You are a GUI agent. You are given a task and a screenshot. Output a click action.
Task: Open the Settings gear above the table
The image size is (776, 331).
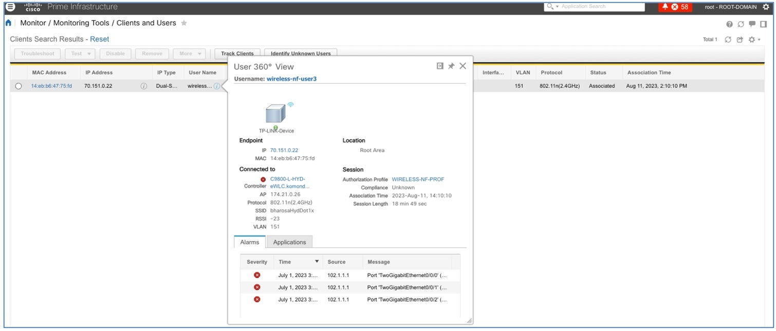[x=751, y=39]
